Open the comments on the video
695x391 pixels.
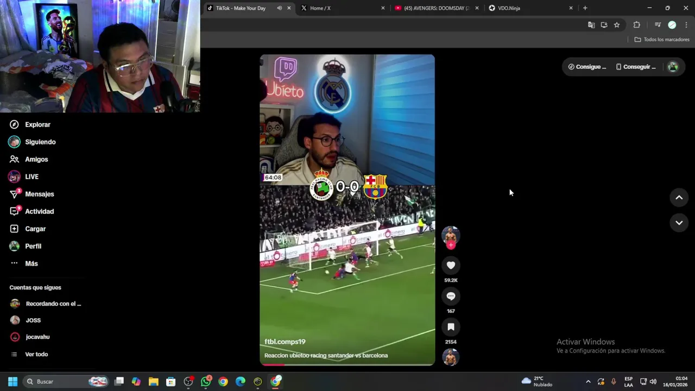click(451, 296)
